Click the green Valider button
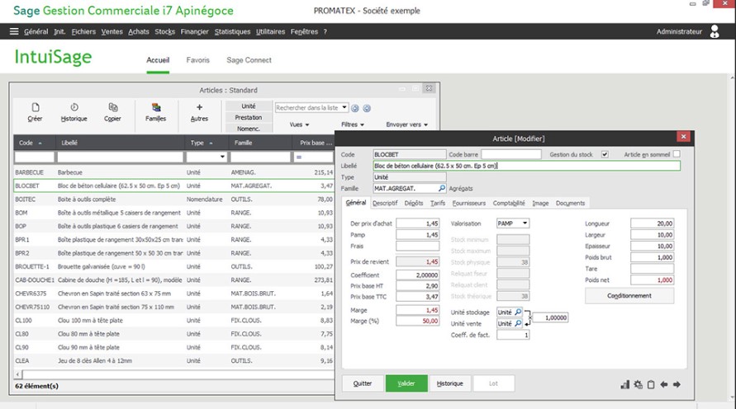The height and width of the screenshot is (409, 736). click(406, 383)
